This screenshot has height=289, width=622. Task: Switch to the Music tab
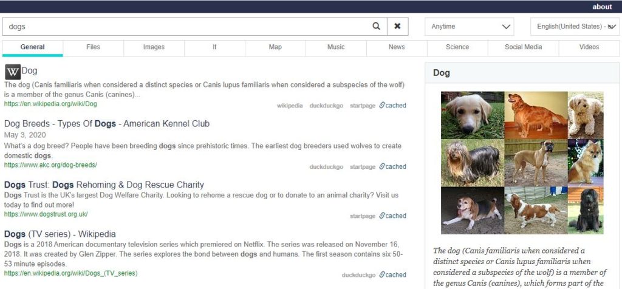tap(336, 47)
